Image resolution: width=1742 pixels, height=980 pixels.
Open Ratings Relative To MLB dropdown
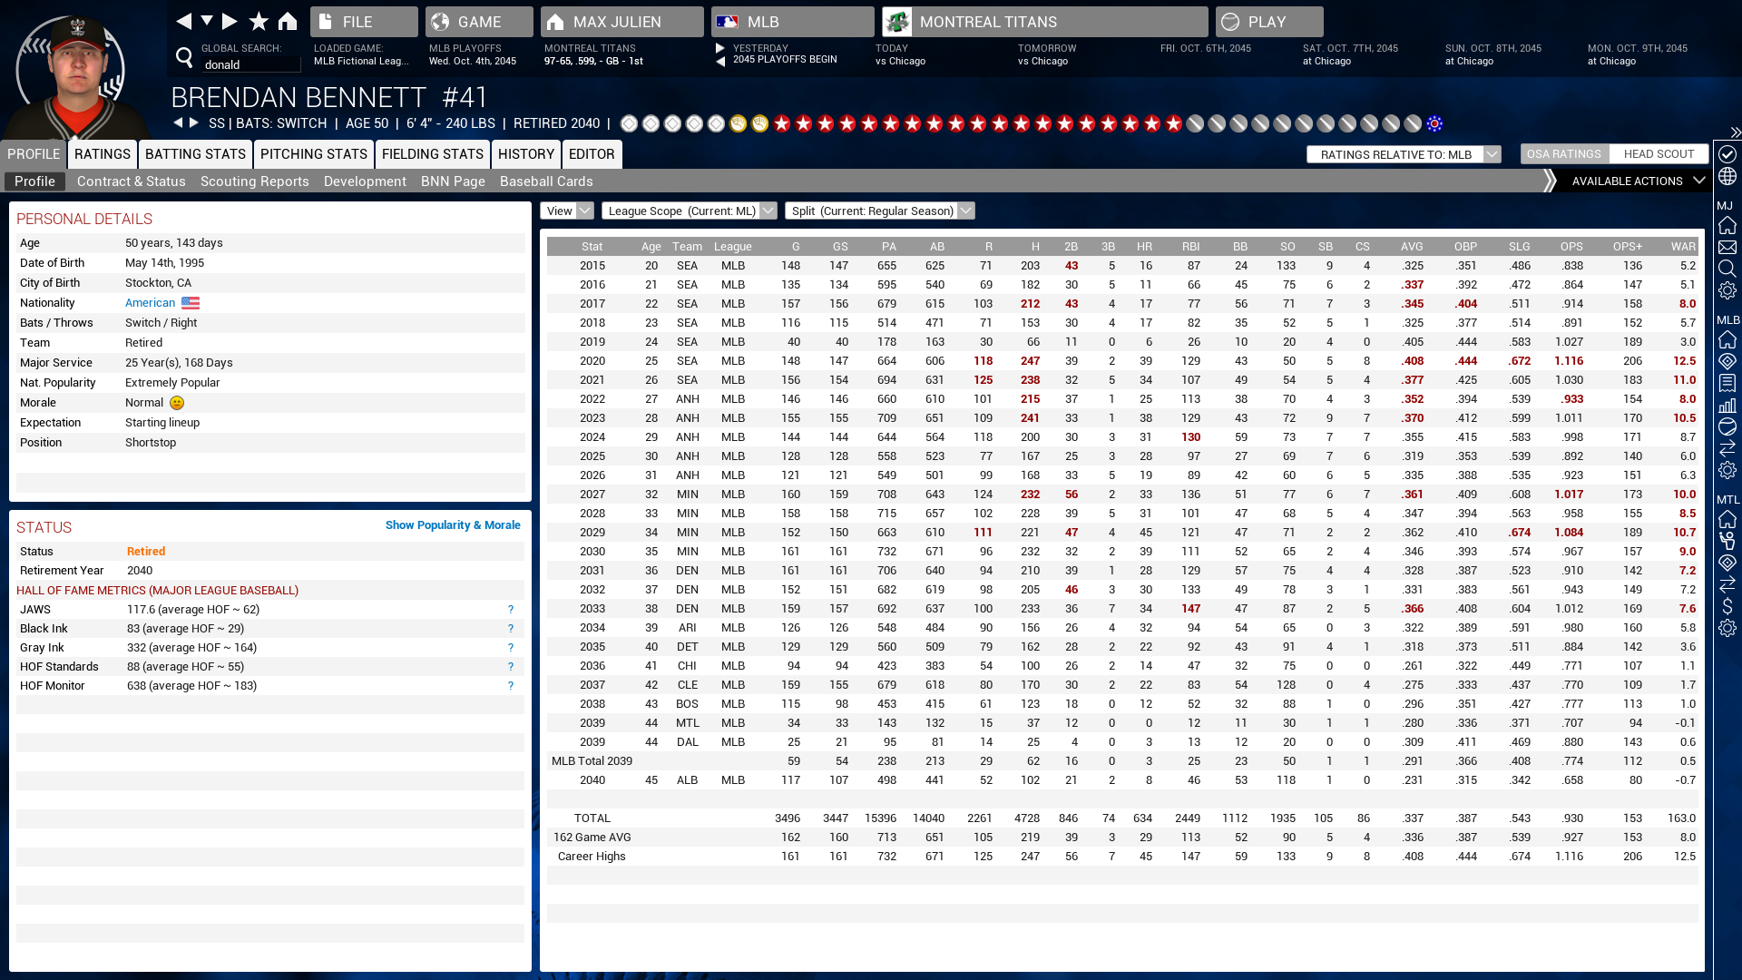tap(1404, 154)
